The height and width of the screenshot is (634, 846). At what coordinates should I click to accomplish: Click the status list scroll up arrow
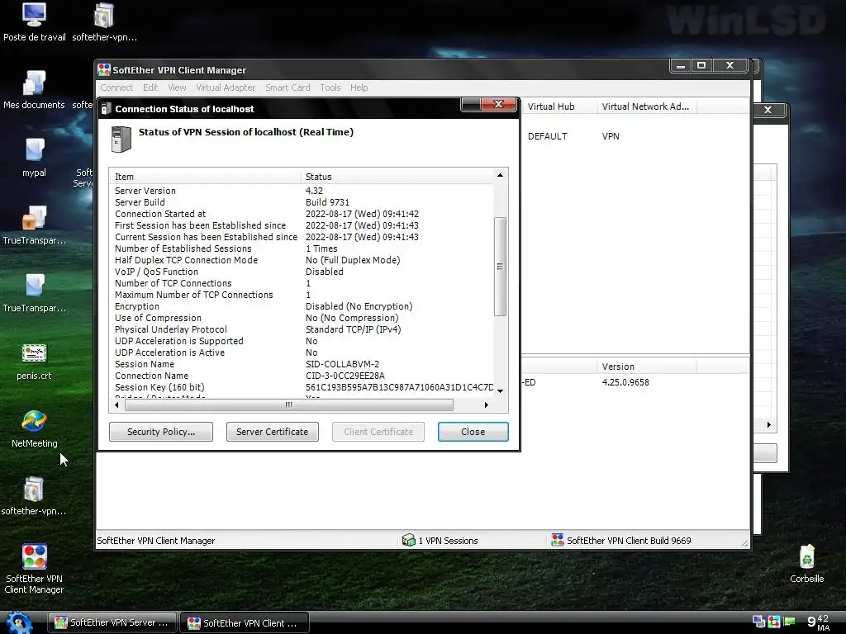500,175
